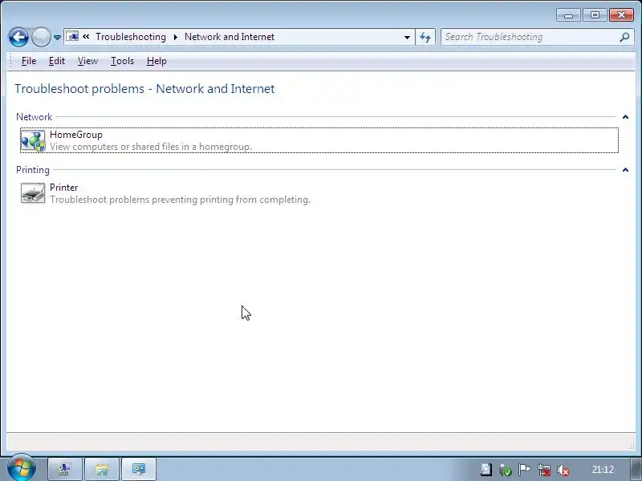Click the network status tray icon
Image resolution: width=642 pixels, height=481 pixels.
click(544, 470)
